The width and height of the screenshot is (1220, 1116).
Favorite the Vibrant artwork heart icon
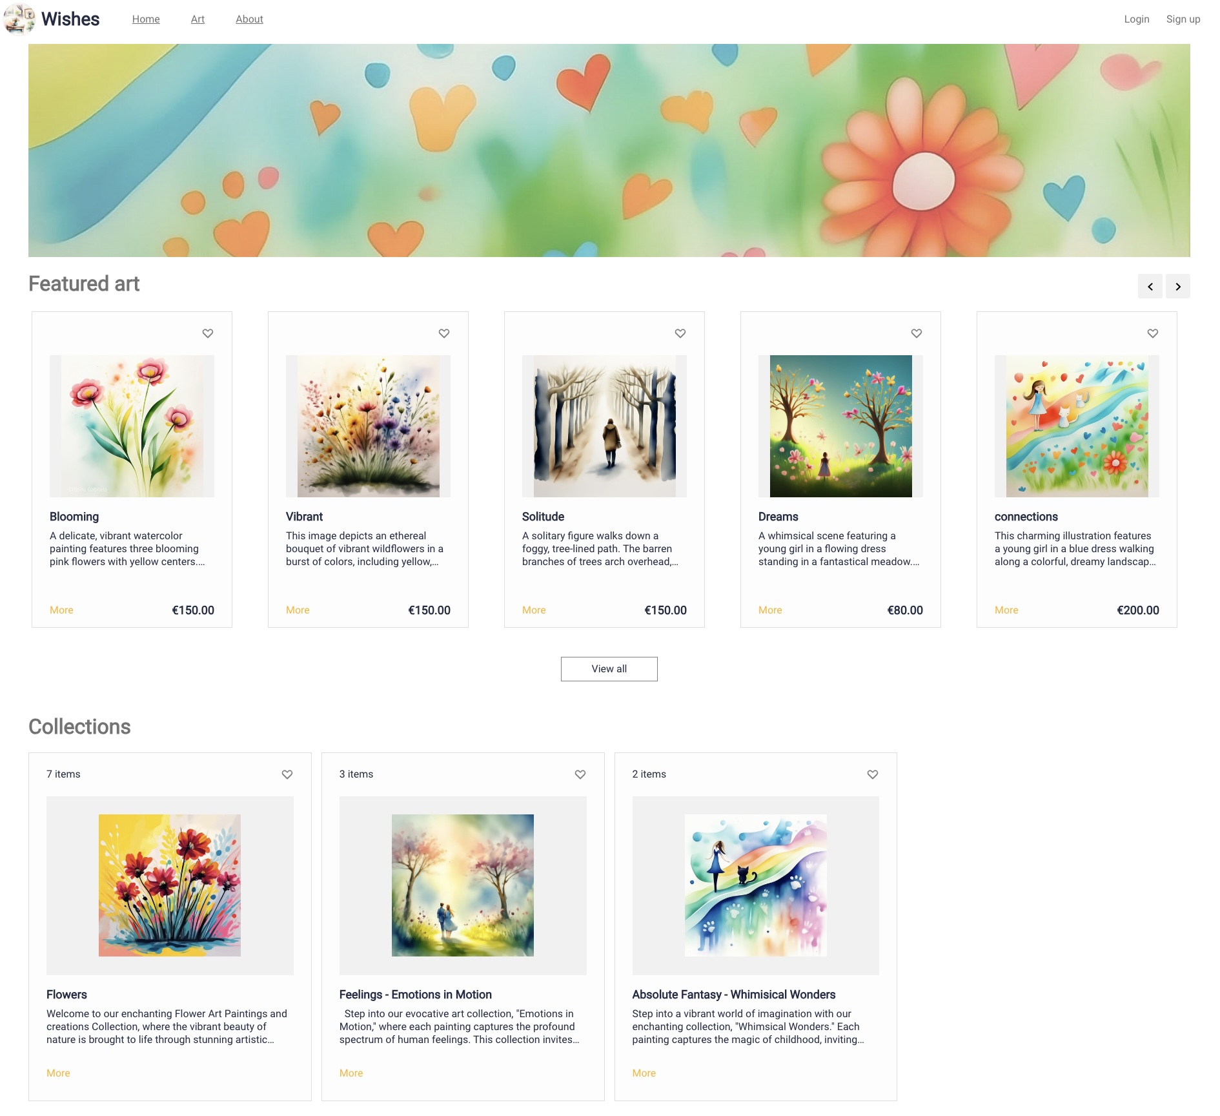pos(444,333)
